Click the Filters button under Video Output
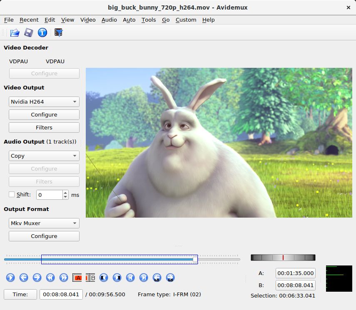Viewport: 356px width, 310px height. point(44,127)
